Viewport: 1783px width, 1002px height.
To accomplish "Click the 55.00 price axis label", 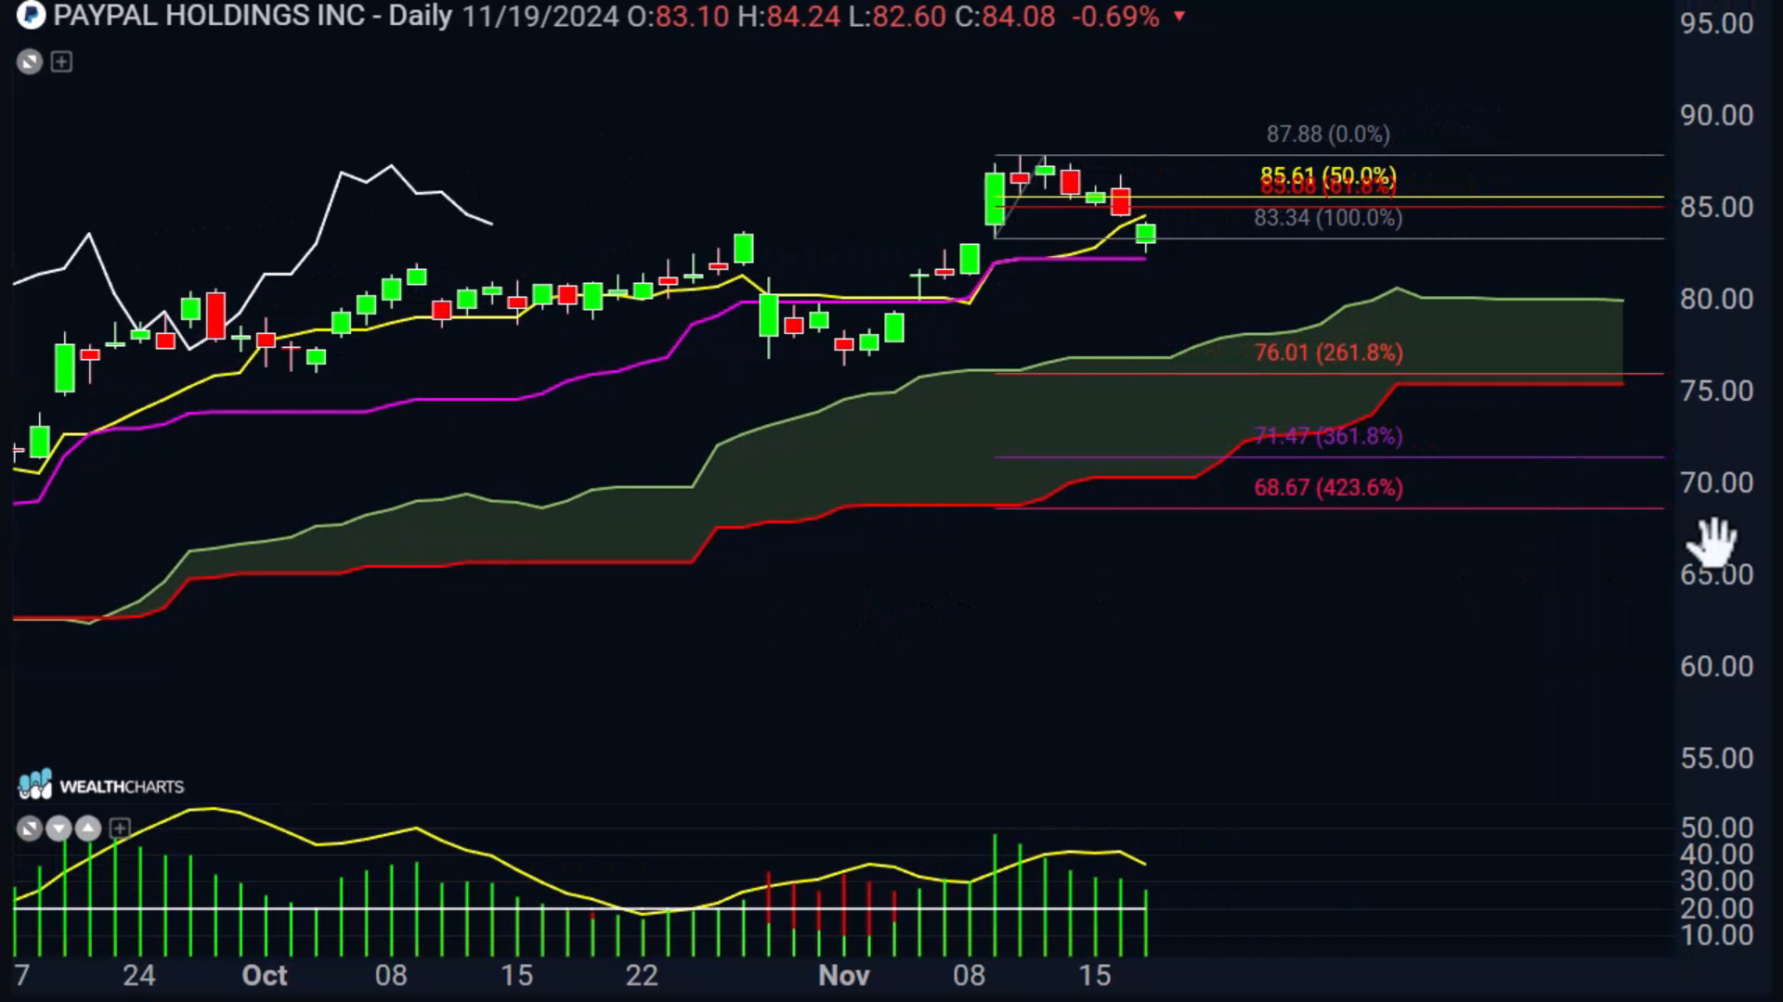I will pyautogui.click(x=1717, y=758).
